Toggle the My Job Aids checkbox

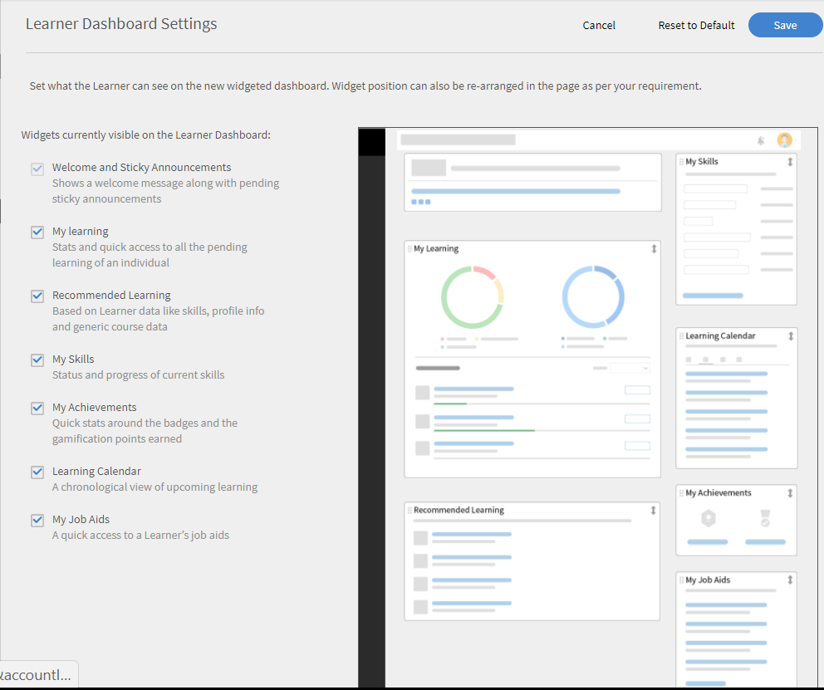(37, 521)
